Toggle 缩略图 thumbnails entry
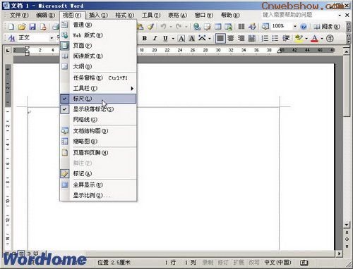This screenshot has height=269, width=353. click(x=98, y=142)
